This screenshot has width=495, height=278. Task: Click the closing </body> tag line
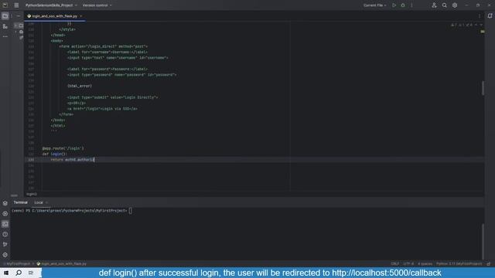tap(58, 120)
